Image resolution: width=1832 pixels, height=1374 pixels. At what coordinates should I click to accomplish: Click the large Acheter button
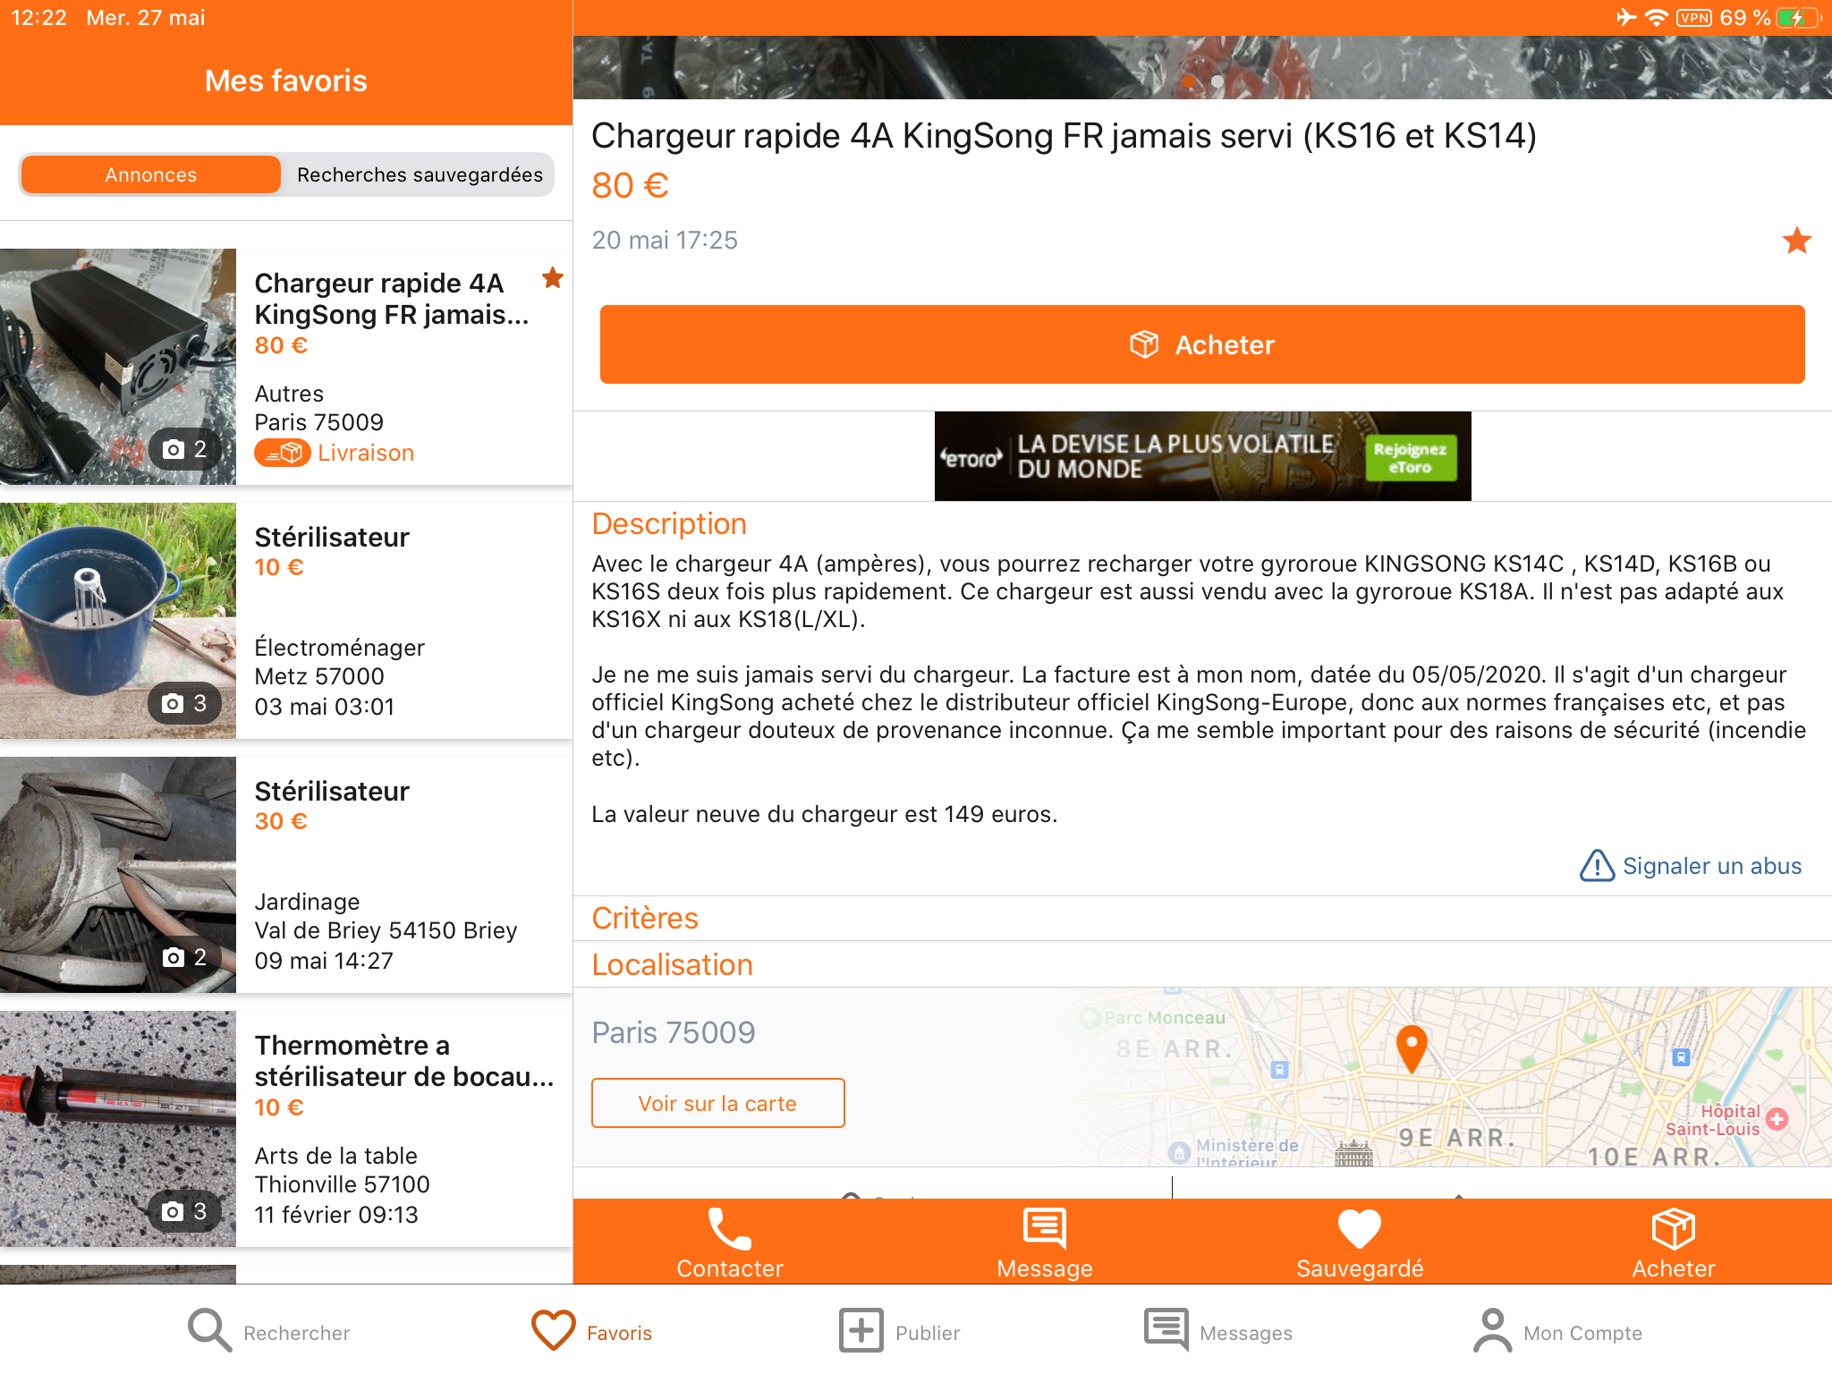tap(1202, 344)
